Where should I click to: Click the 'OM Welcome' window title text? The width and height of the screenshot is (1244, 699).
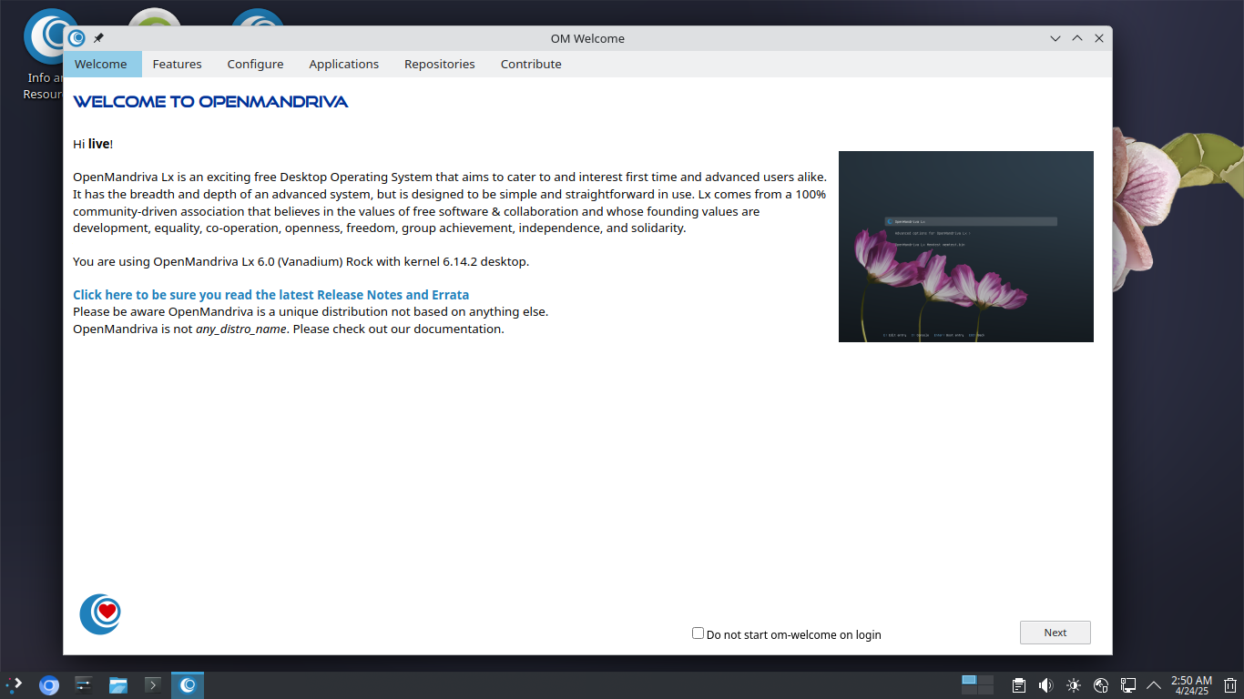point(587,38)
